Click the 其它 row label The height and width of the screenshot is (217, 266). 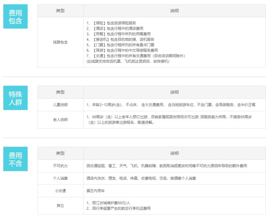coord(60,206)
